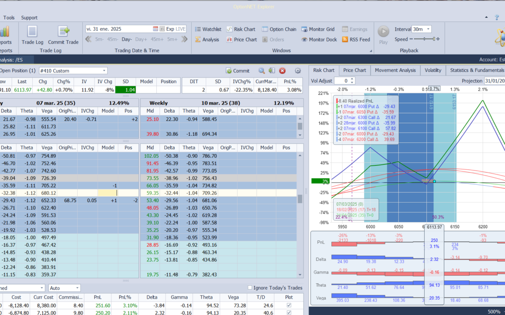This screenshot has height=315, width=505.
Task: Open the settings gear beside Commit
Action: coord(297,70)
